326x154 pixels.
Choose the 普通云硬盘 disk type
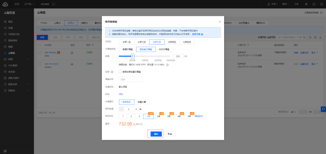[x=128, y=49]
